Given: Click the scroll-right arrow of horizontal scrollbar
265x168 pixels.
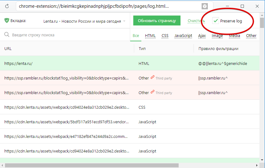Looking at the screenshot, I should pyautogui.click(x=257, y=165).
